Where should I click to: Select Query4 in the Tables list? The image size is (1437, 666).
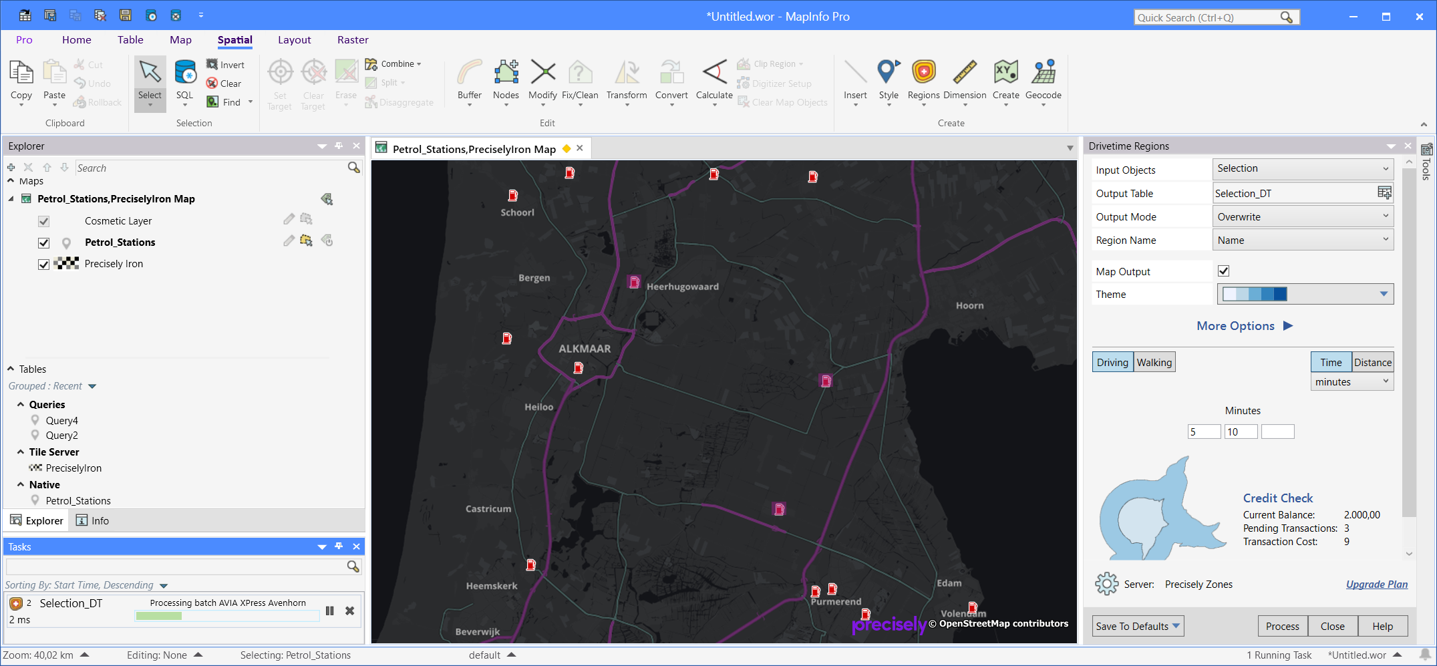click(x=62, y=421)
